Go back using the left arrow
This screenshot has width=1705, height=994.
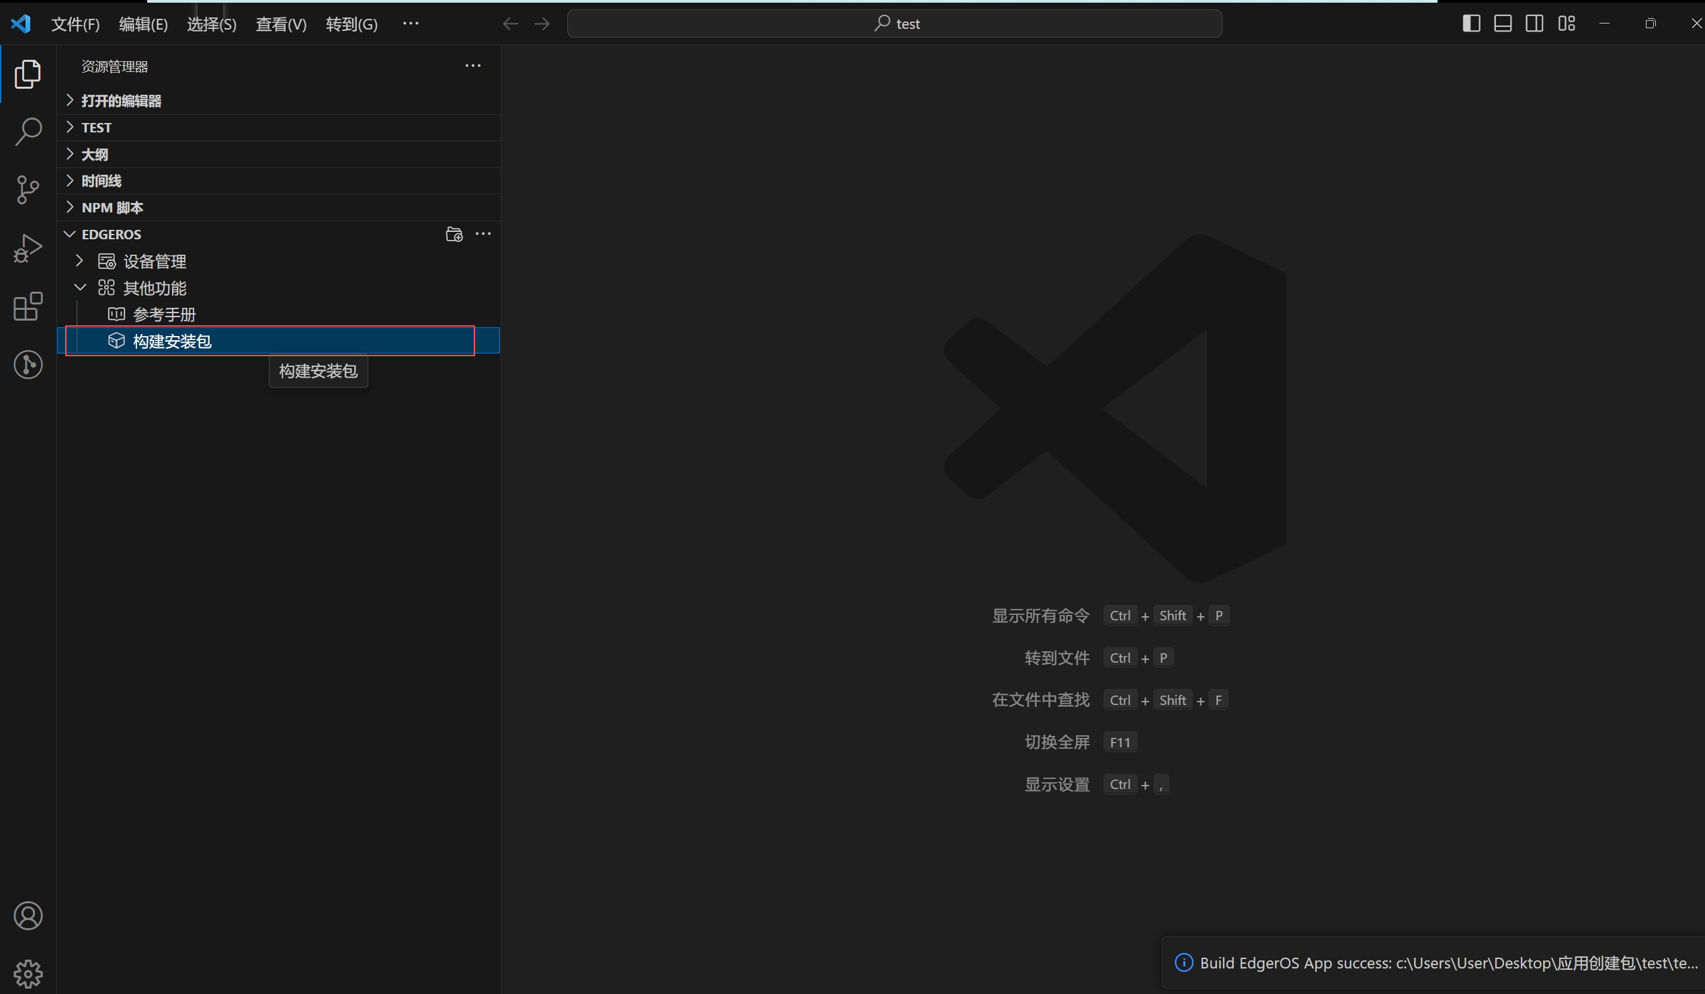coord(511,24)
